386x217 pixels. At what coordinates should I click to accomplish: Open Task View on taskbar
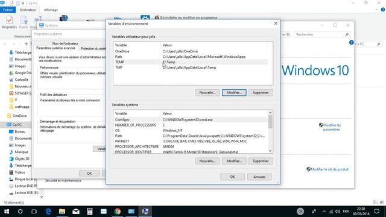coord(34,212)
